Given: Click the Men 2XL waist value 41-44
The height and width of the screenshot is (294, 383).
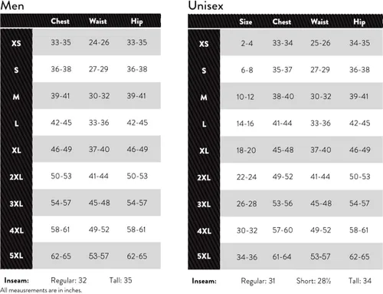Looking at the screenshot, I should click(x=99, y=176).
